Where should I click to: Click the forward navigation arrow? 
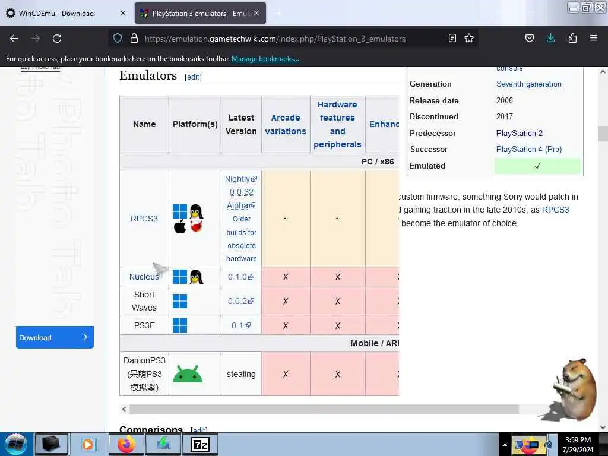[36, 39]
